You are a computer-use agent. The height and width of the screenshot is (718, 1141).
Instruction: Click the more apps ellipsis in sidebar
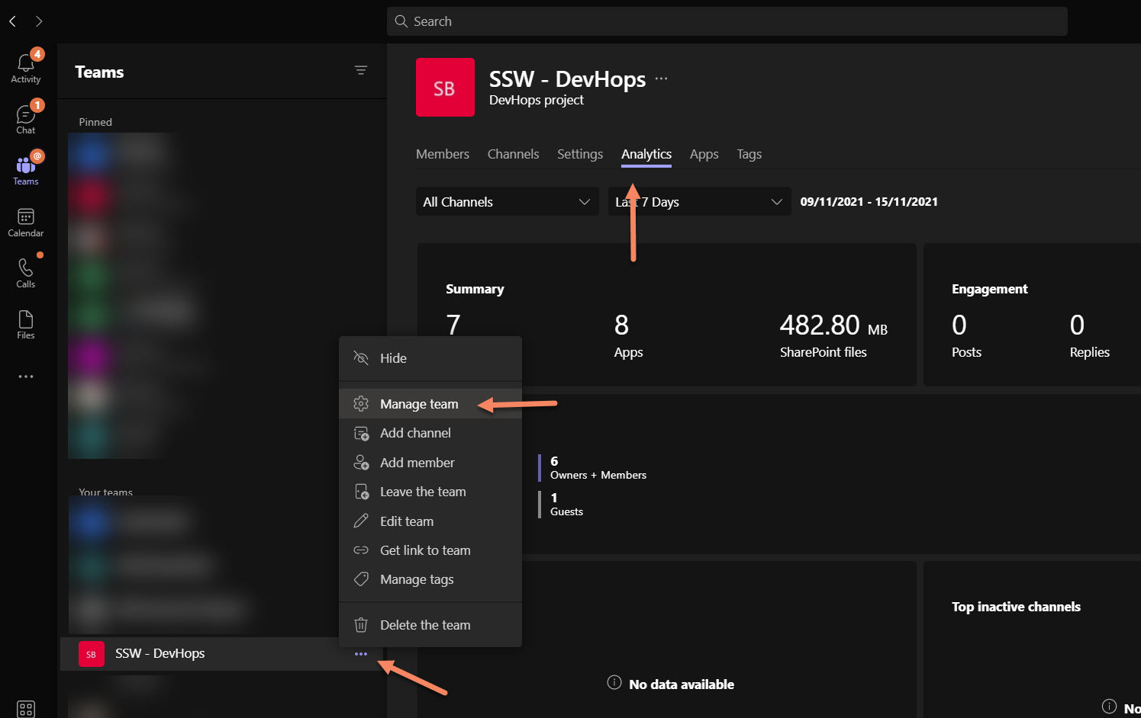(x=25, y=377)
